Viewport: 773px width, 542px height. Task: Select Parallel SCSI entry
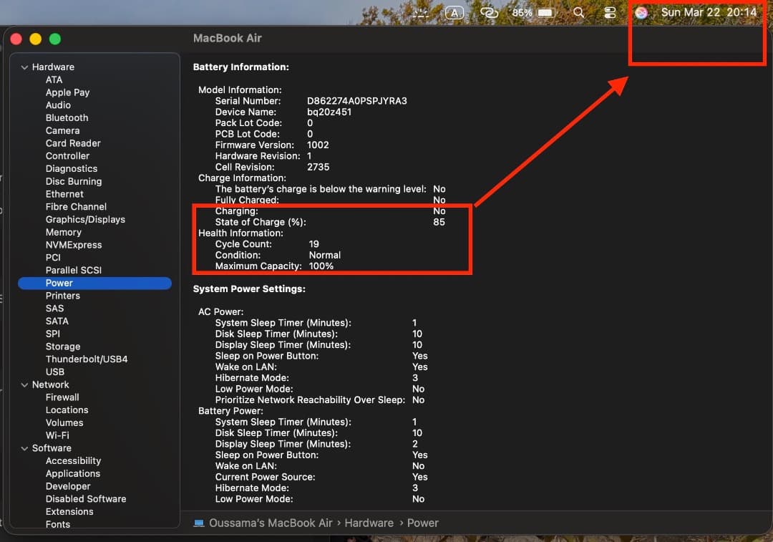tap(74, 270)
